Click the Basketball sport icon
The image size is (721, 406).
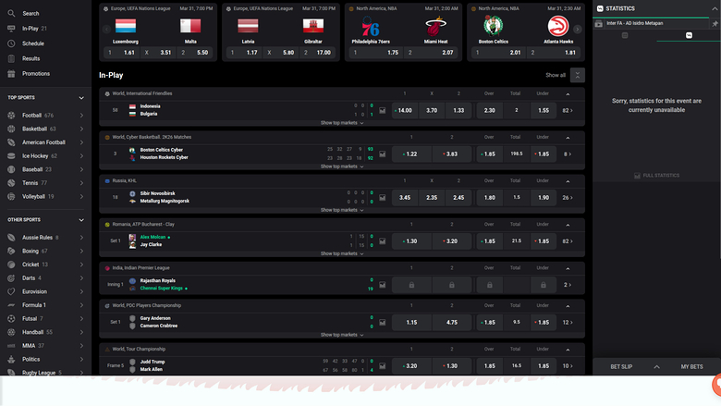[11, 129]
